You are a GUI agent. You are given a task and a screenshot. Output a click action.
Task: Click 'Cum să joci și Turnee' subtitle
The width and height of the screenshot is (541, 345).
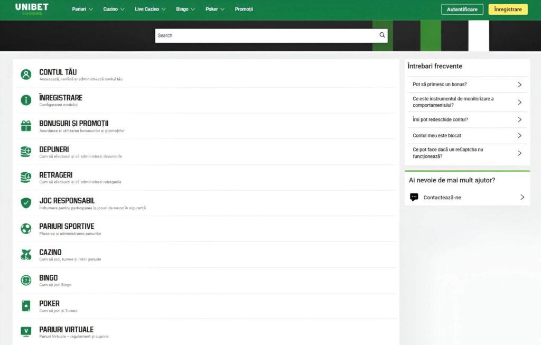pyautogui.click(x=58, y=311)
